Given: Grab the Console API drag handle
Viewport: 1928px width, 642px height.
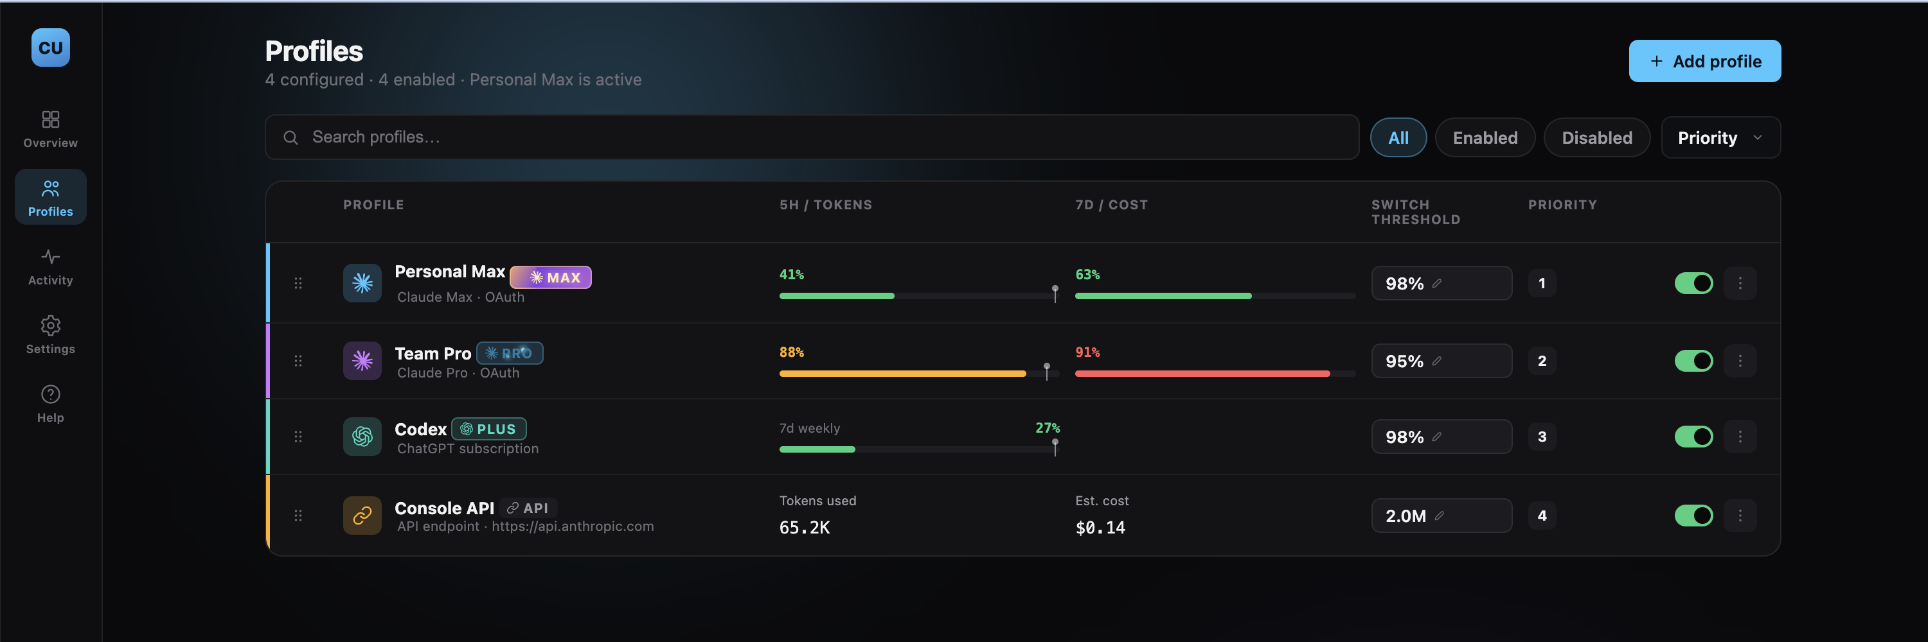Looking at the screenshot, I should click(x=298, y=516).
